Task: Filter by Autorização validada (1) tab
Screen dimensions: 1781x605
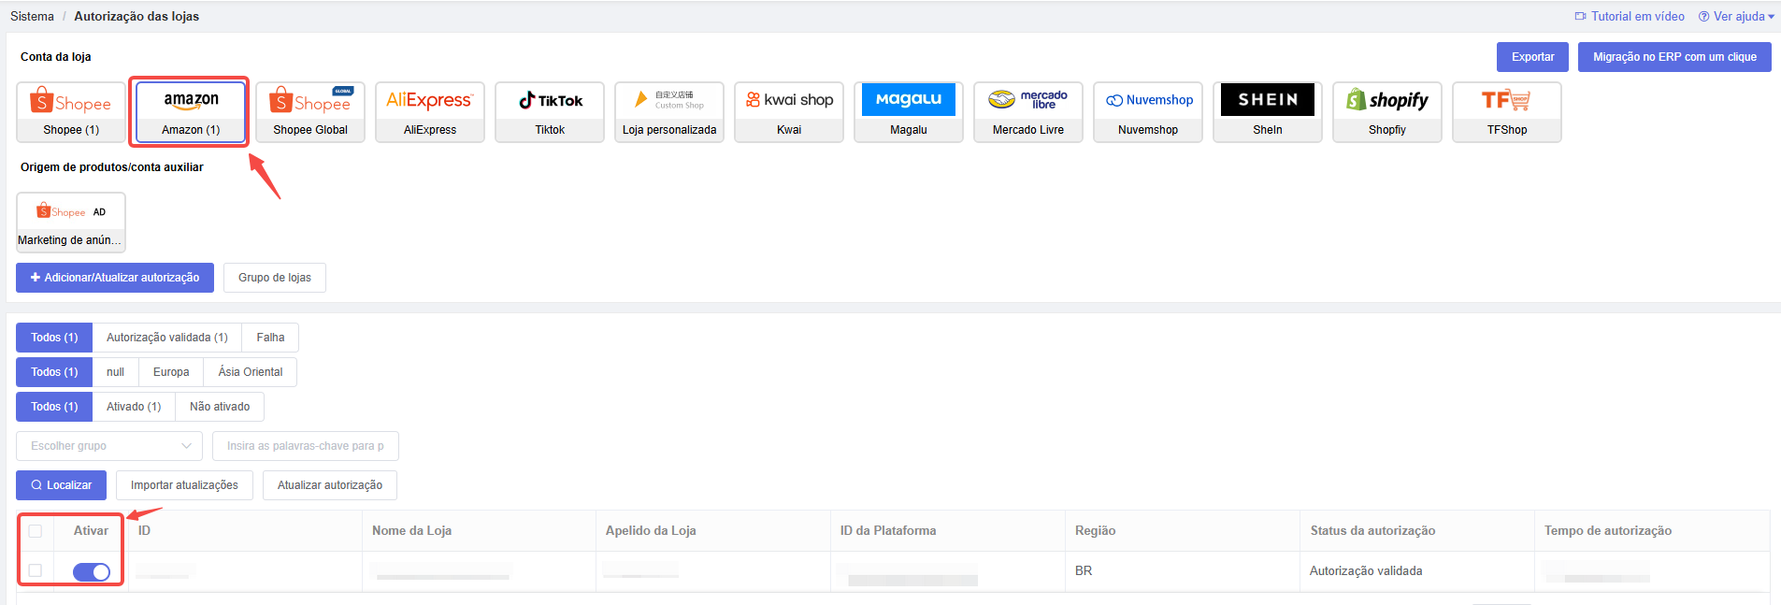Action: coord(167,338)
